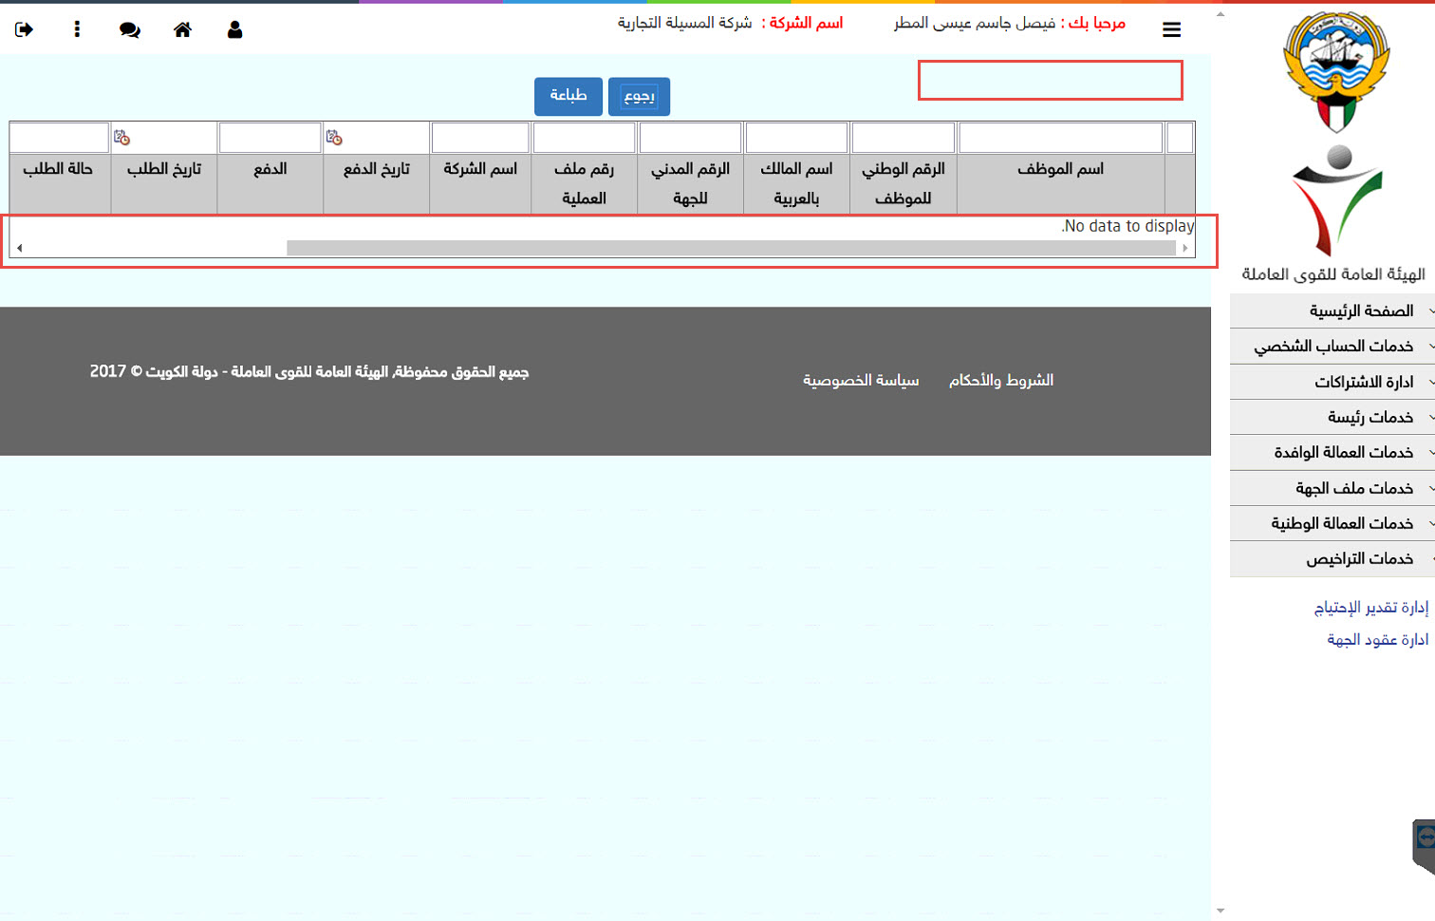Click the الهيئة العامة للقوى العاملة title
This screenshot has height=921, width=1435.
[1333, 274]
